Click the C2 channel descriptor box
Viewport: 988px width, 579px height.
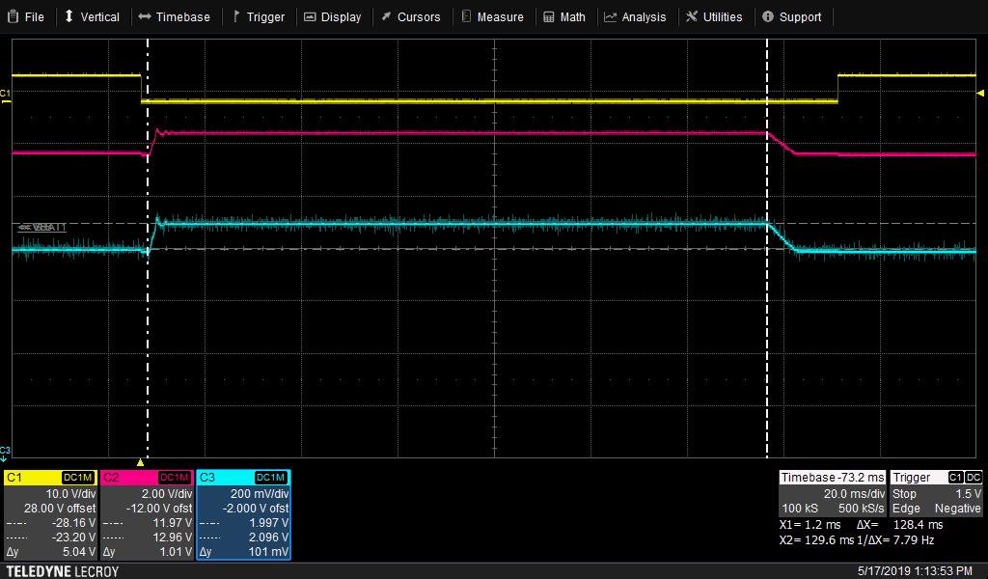coord(147,514)
